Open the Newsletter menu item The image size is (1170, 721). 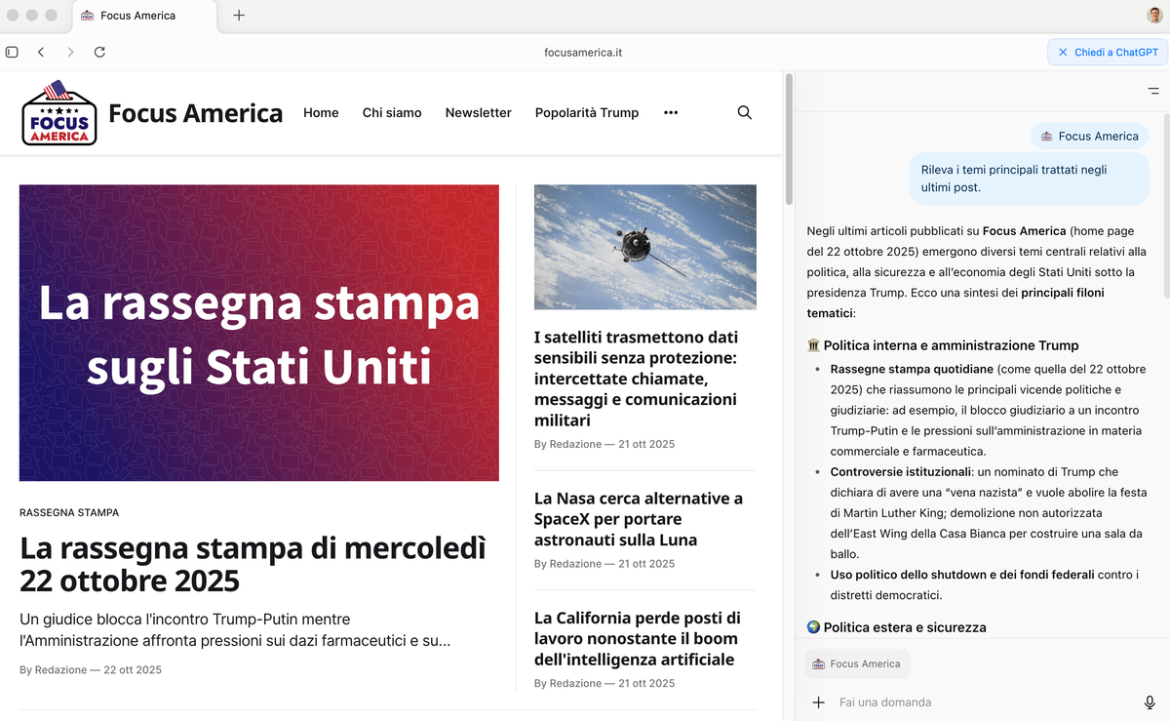(478, 112)
